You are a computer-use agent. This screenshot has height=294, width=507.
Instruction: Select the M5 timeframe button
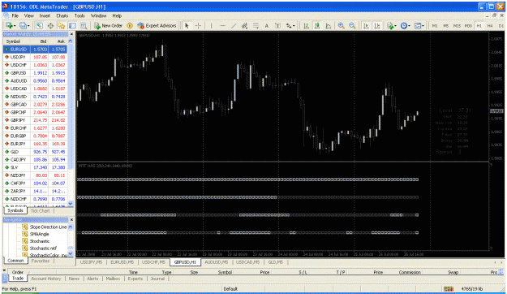click(446, 25)
